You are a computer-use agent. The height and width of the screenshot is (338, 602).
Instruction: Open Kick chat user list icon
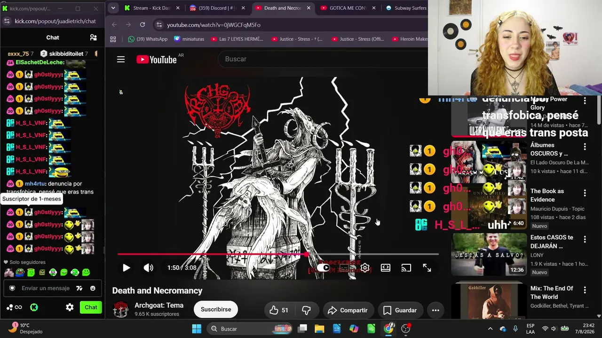pyautogui.click(x=93, y=38)
